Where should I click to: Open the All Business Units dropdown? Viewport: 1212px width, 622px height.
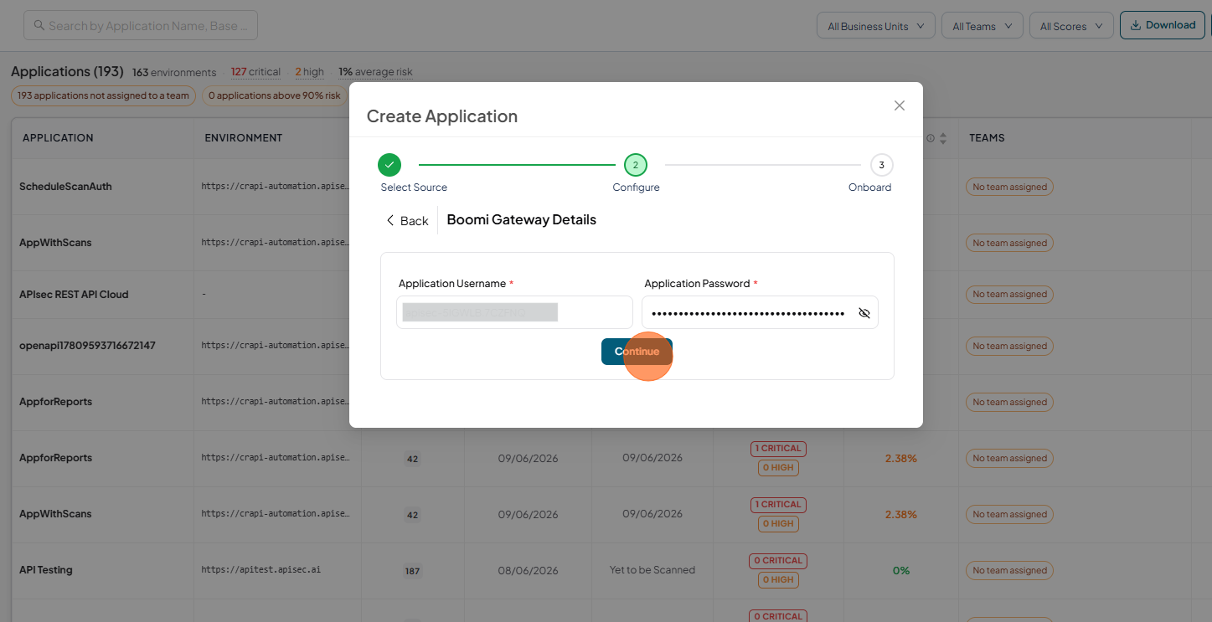(x=876, y=26)
